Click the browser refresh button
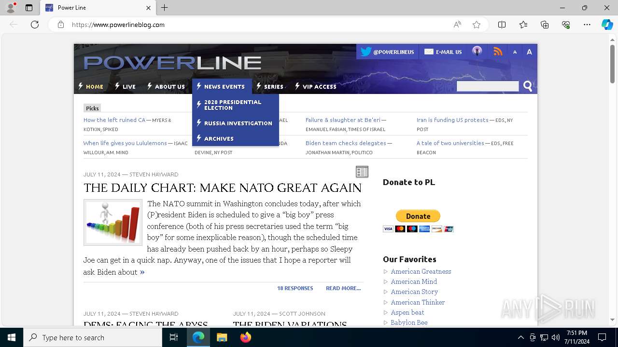The height and width of the screenshot is (347, 618). click(x=35, y=25)
